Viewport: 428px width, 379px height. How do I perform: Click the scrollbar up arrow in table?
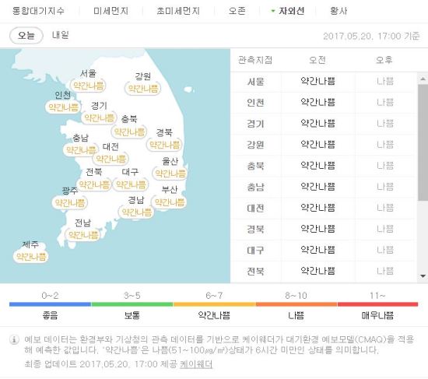pos(423,79)
